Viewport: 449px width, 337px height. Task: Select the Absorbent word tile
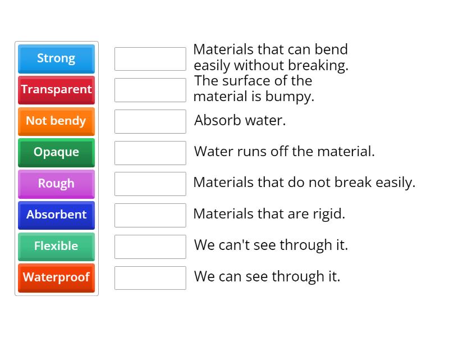[56, 215]
